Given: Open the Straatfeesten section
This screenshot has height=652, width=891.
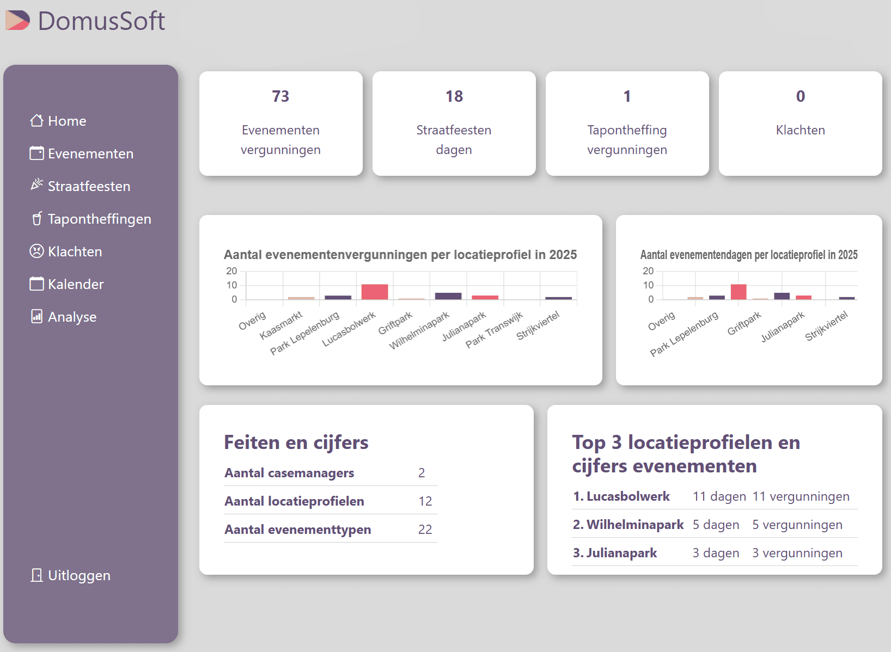Looking at the screenshot, I should pos(80,186).
